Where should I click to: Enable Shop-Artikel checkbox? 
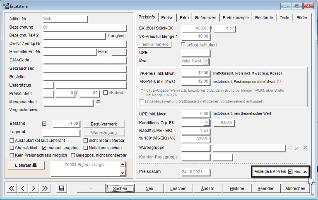click(12, 148)
